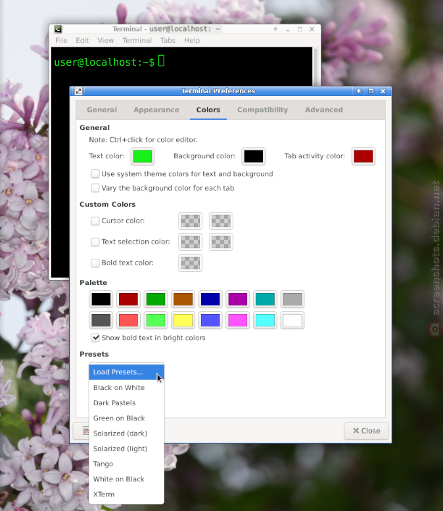Open the Compatibility tab
443x511 pixels.
[263, 110]
